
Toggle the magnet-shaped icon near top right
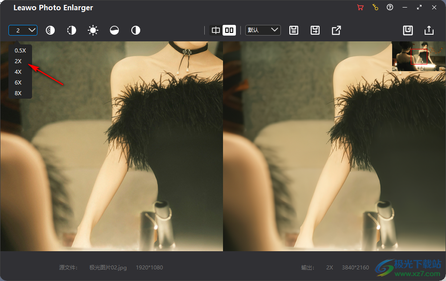[408, 30]
